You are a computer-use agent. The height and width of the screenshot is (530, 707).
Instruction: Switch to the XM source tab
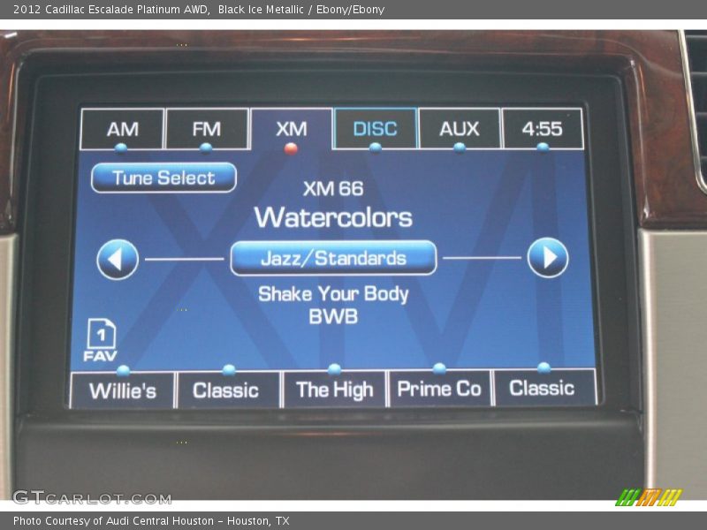(292, 129)
